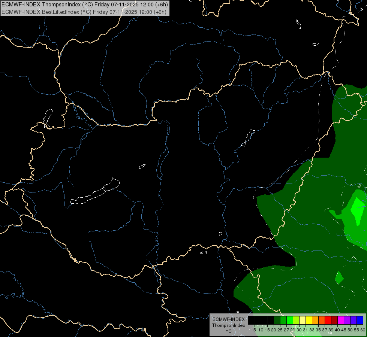Click the °C unit label in legend
The width and height of the screenshot is (367, 337).
pyautogui.click(x=229, y=331)
